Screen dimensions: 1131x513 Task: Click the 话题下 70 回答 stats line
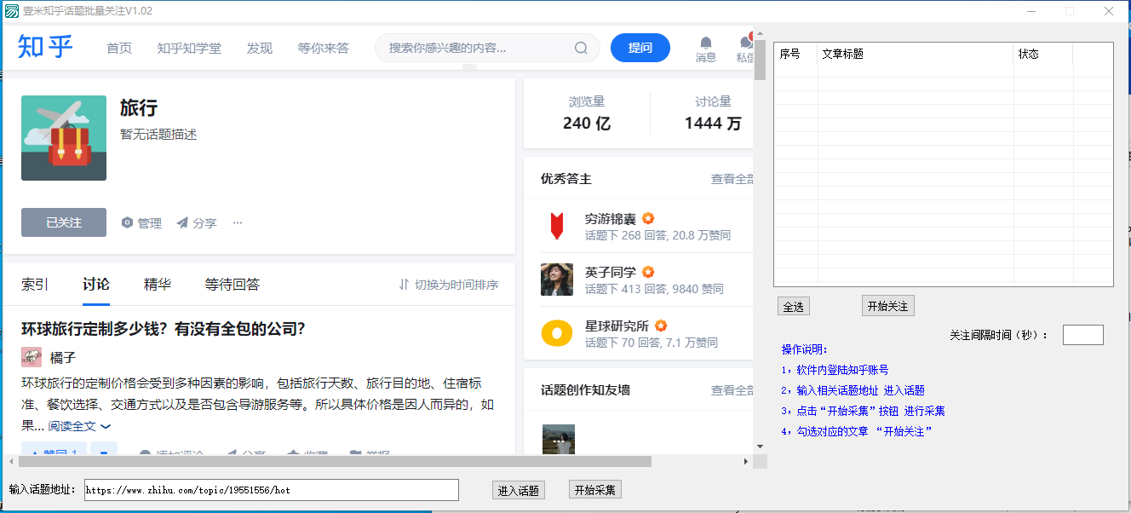pyautogui.click(x=652, y=343)
